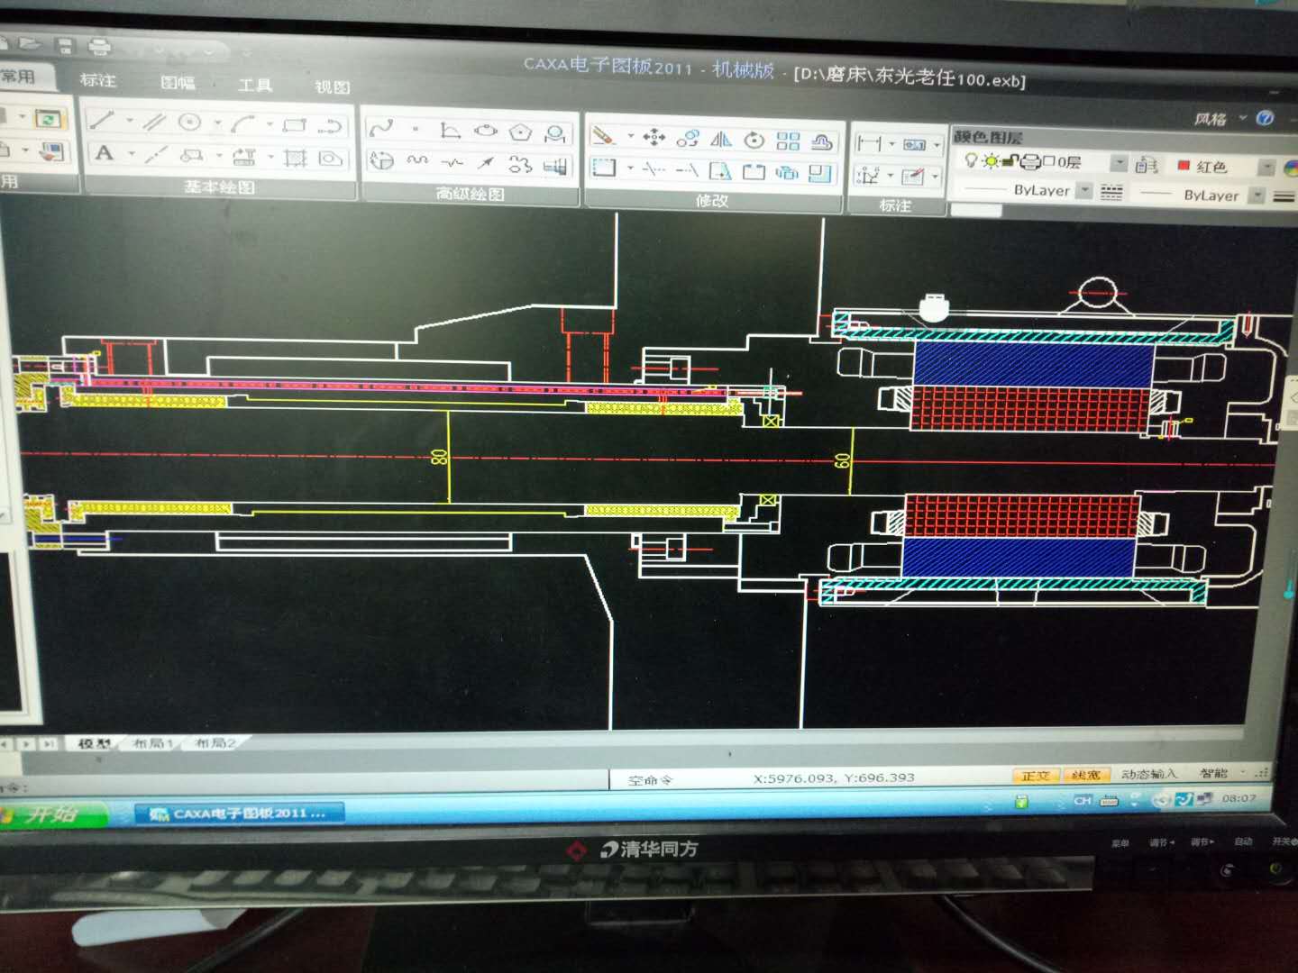
Task: Choose the Rectangle tool in 基本绘图
Action: [294, 125]
